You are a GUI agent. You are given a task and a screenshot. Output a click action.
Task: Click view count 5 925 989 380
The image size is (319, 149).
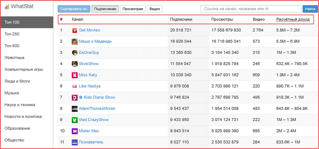[225, 131]
